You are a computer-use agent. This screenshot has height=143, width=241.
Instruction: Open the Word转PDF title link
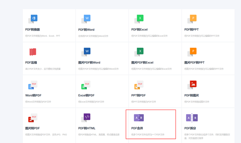coord(33,95)
